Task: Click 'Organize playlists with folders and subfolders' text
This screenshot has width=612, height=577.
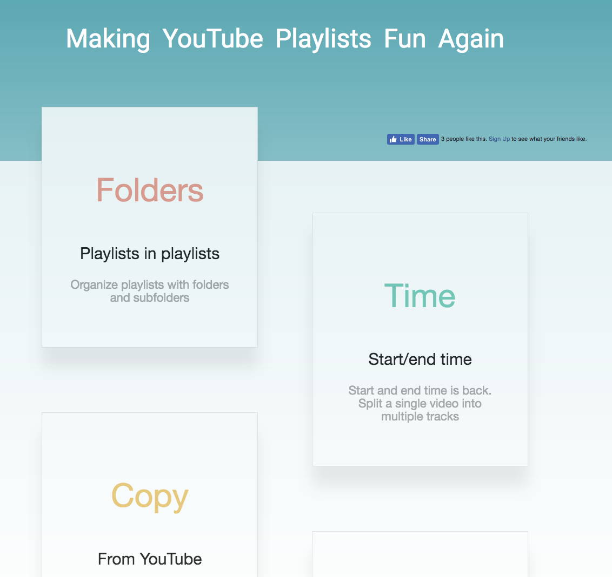Action: [150, 291]
